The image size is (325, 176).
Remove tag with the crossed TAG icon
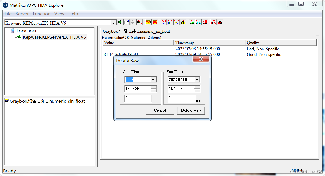(155, 22)
